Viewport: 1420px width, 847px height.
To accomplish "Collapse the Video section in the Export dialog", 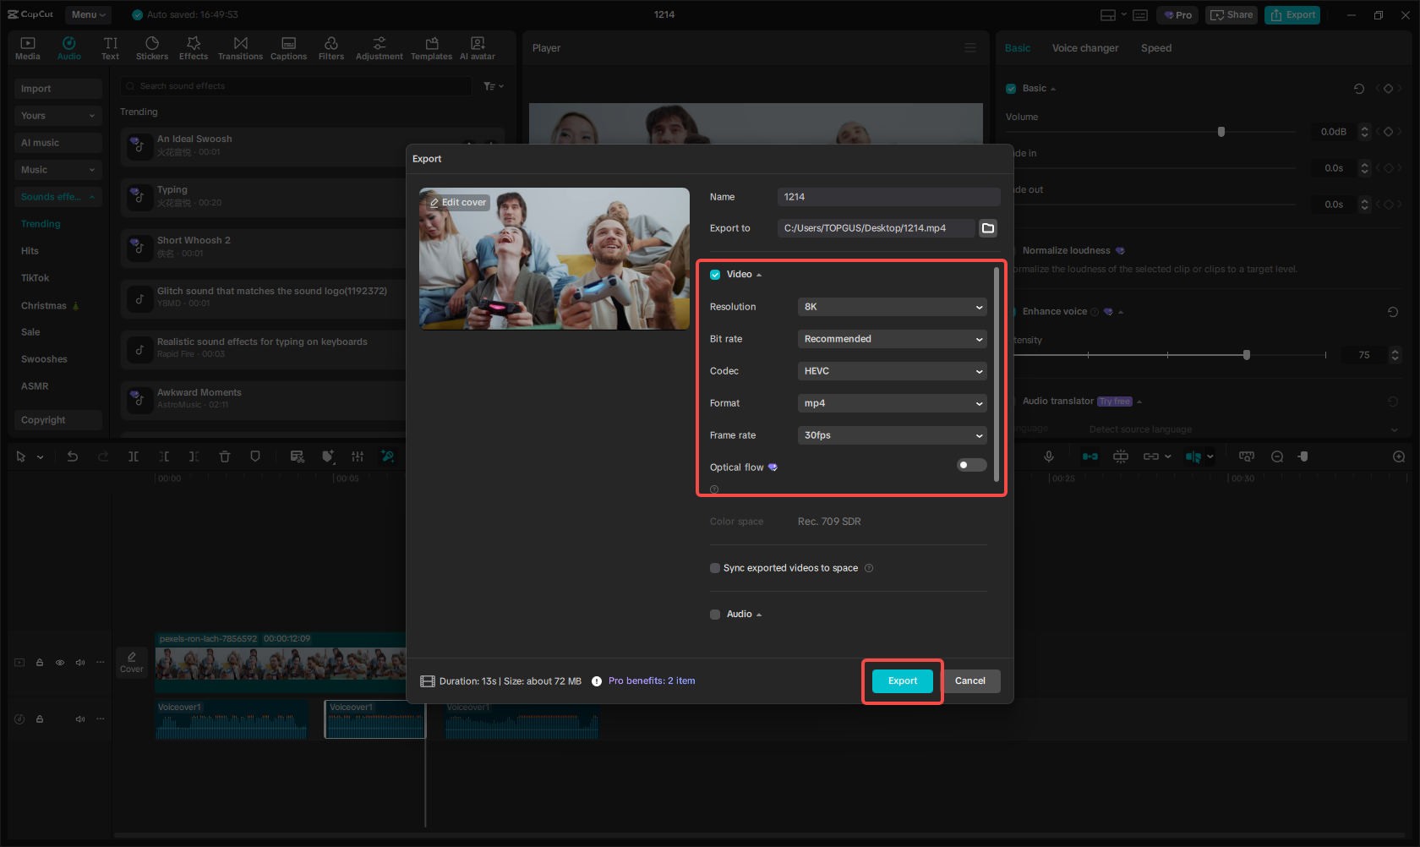I will (758, 274).
